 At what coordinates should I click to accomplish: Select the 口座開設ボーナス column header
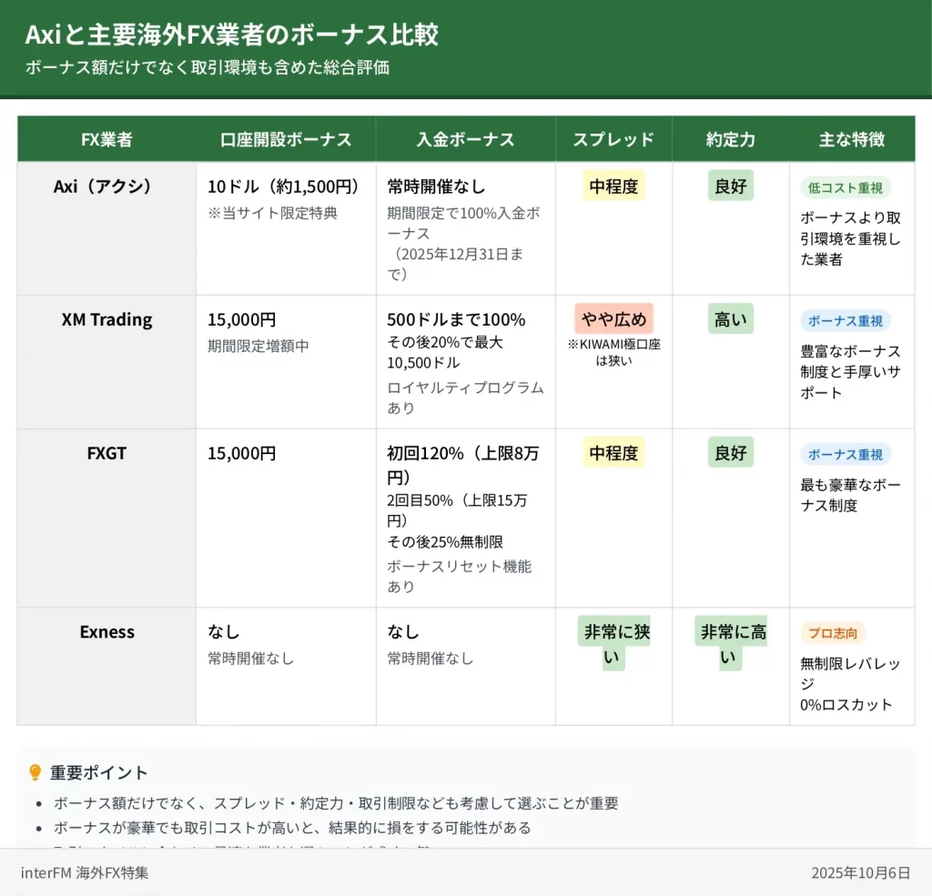pos(286,139)
